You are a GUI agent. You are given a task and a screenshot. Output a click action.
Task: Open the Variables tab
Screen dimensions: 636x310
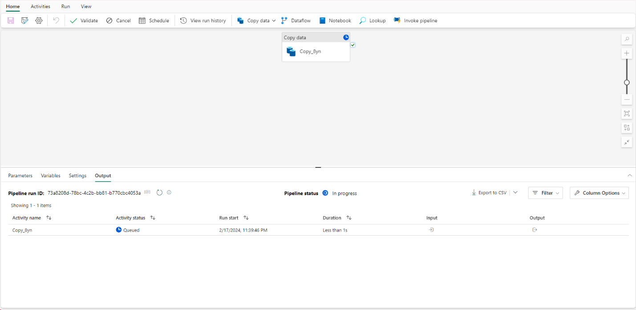(x=51, y=175)
